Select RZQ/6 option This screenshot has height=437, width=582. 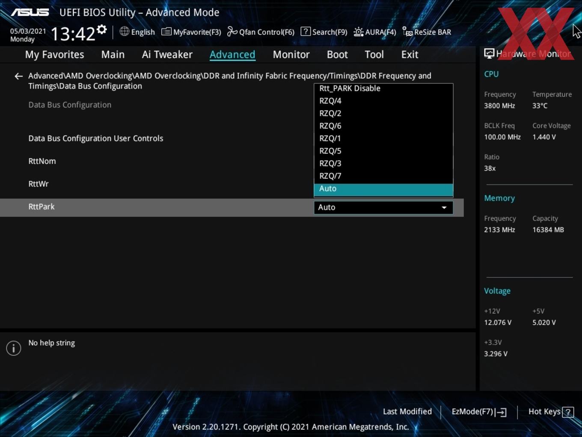pos(383,126)
